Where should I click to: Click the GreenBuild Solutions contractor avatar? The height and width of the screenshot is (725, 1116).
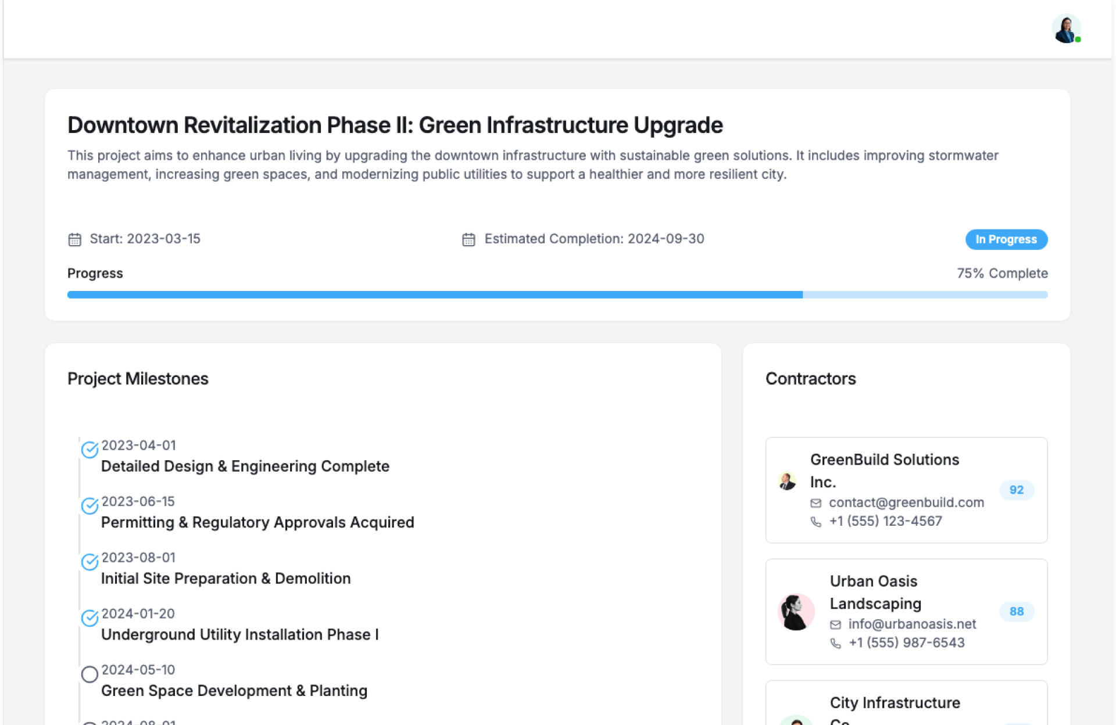[787, 482]
